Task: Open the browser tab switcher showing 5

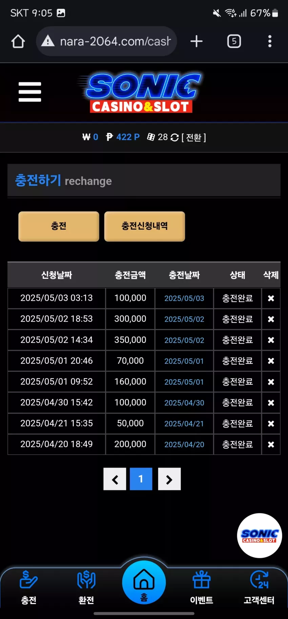Action: 234,41
